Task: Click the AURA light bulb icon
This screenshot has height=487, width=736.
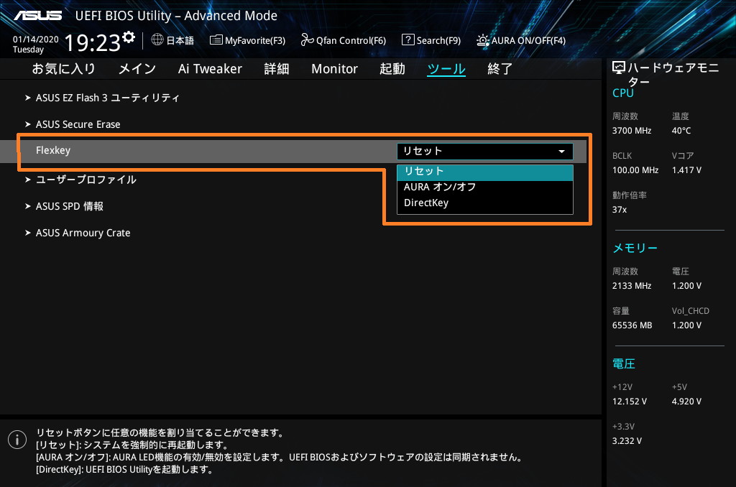Action: tap(483, 40)
